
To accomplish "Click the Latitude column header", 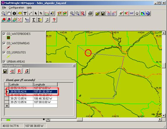I will (21, 84).
